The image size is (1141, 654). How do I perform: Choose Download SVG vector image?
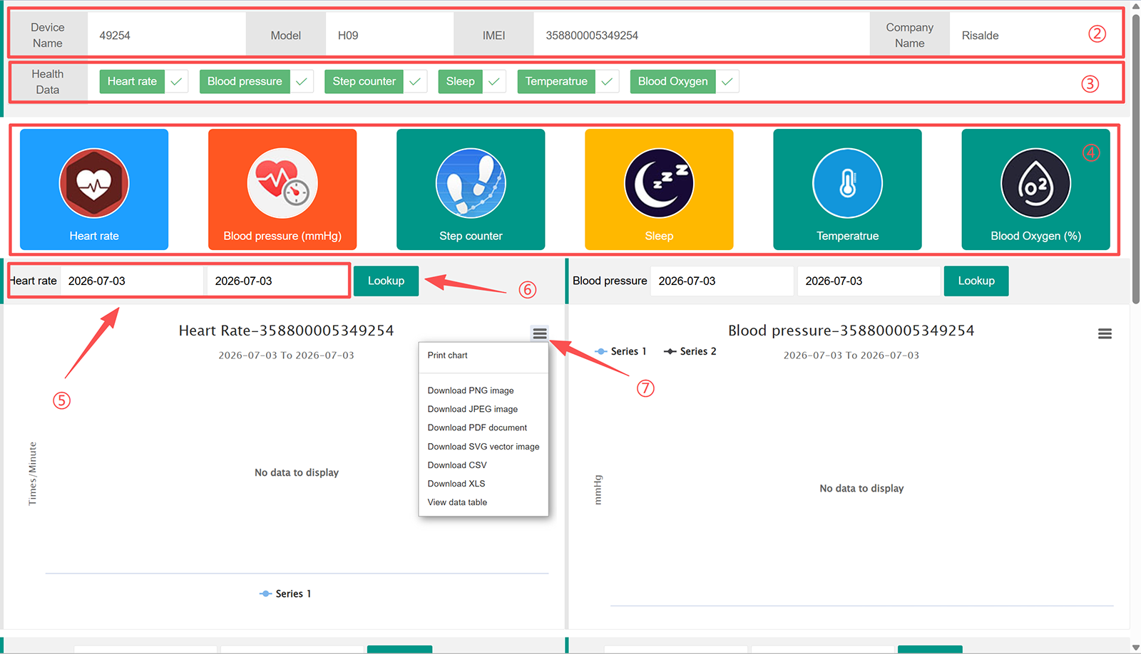click(x=483, y=447)
